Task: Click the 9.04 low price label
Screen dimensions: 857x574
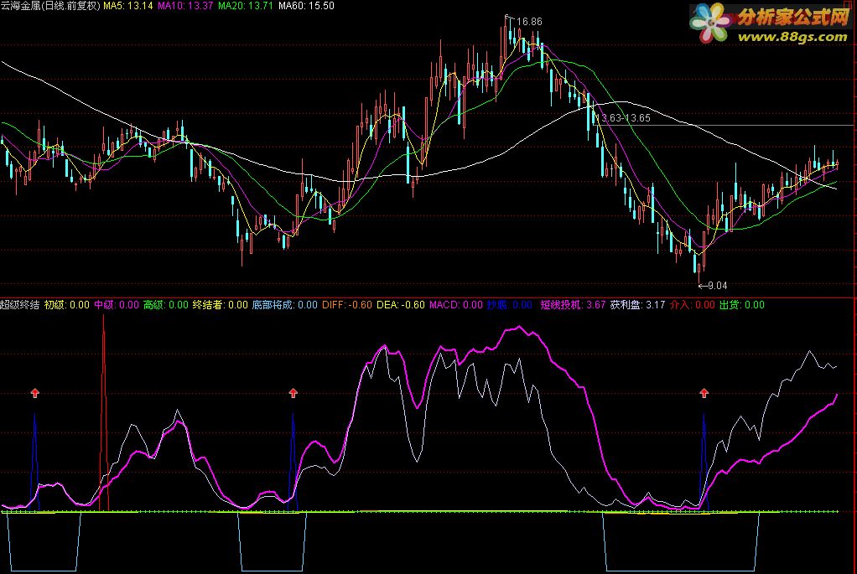Action: 717,286
